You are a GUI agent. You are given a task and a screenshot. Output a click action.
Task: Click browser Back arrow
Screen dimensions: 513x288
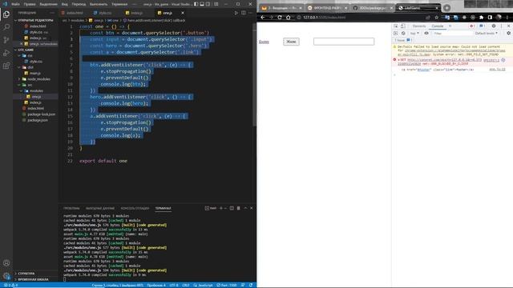pos(263,18)
